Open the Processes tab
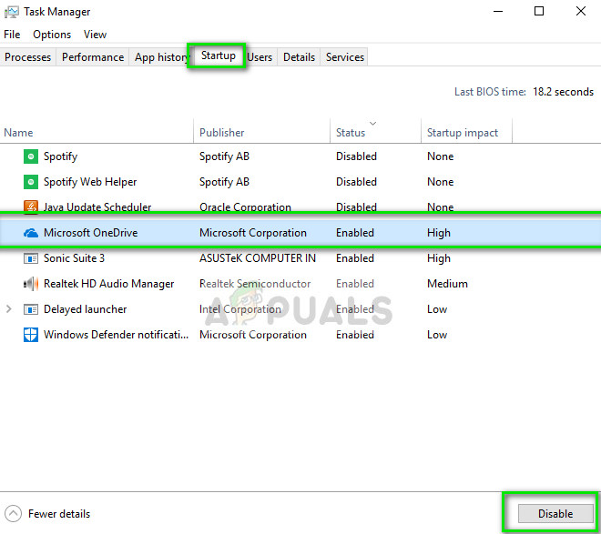 click(x=28, y=57)
